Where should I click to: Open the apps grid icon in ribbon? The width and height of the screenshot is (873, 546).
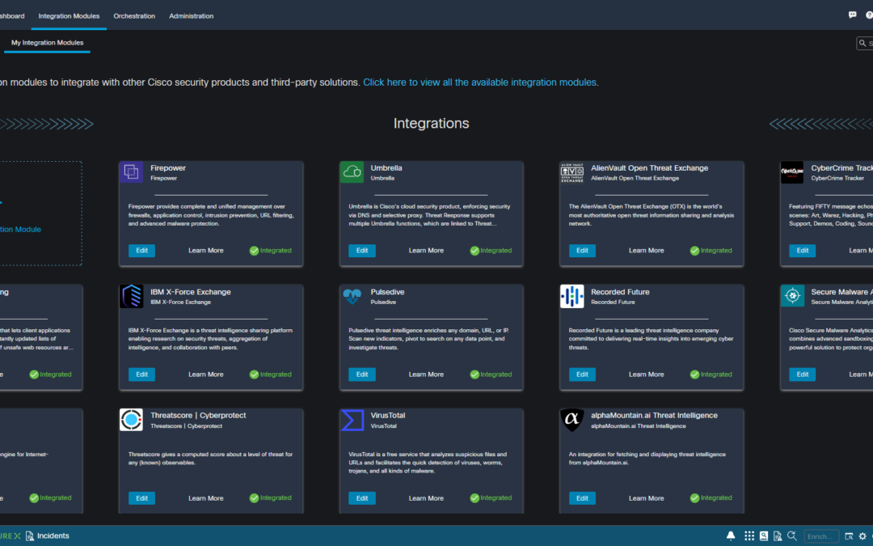pyautogui.click(x=749, y=536)
